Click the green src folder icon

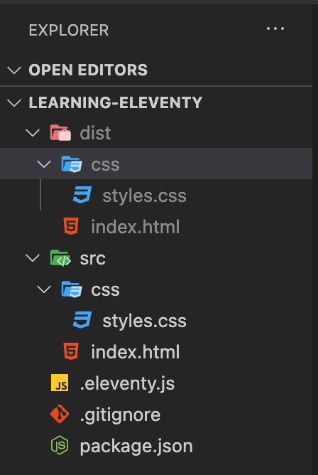[x=60, y=258]
